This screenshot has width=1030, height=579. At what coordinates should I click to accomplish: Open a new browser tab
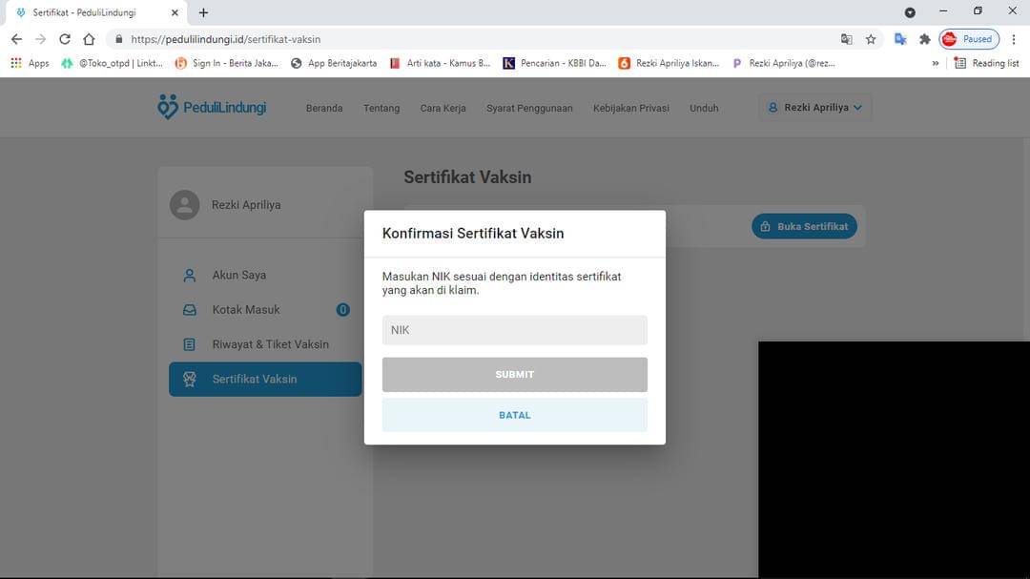(x=203, y=12)
